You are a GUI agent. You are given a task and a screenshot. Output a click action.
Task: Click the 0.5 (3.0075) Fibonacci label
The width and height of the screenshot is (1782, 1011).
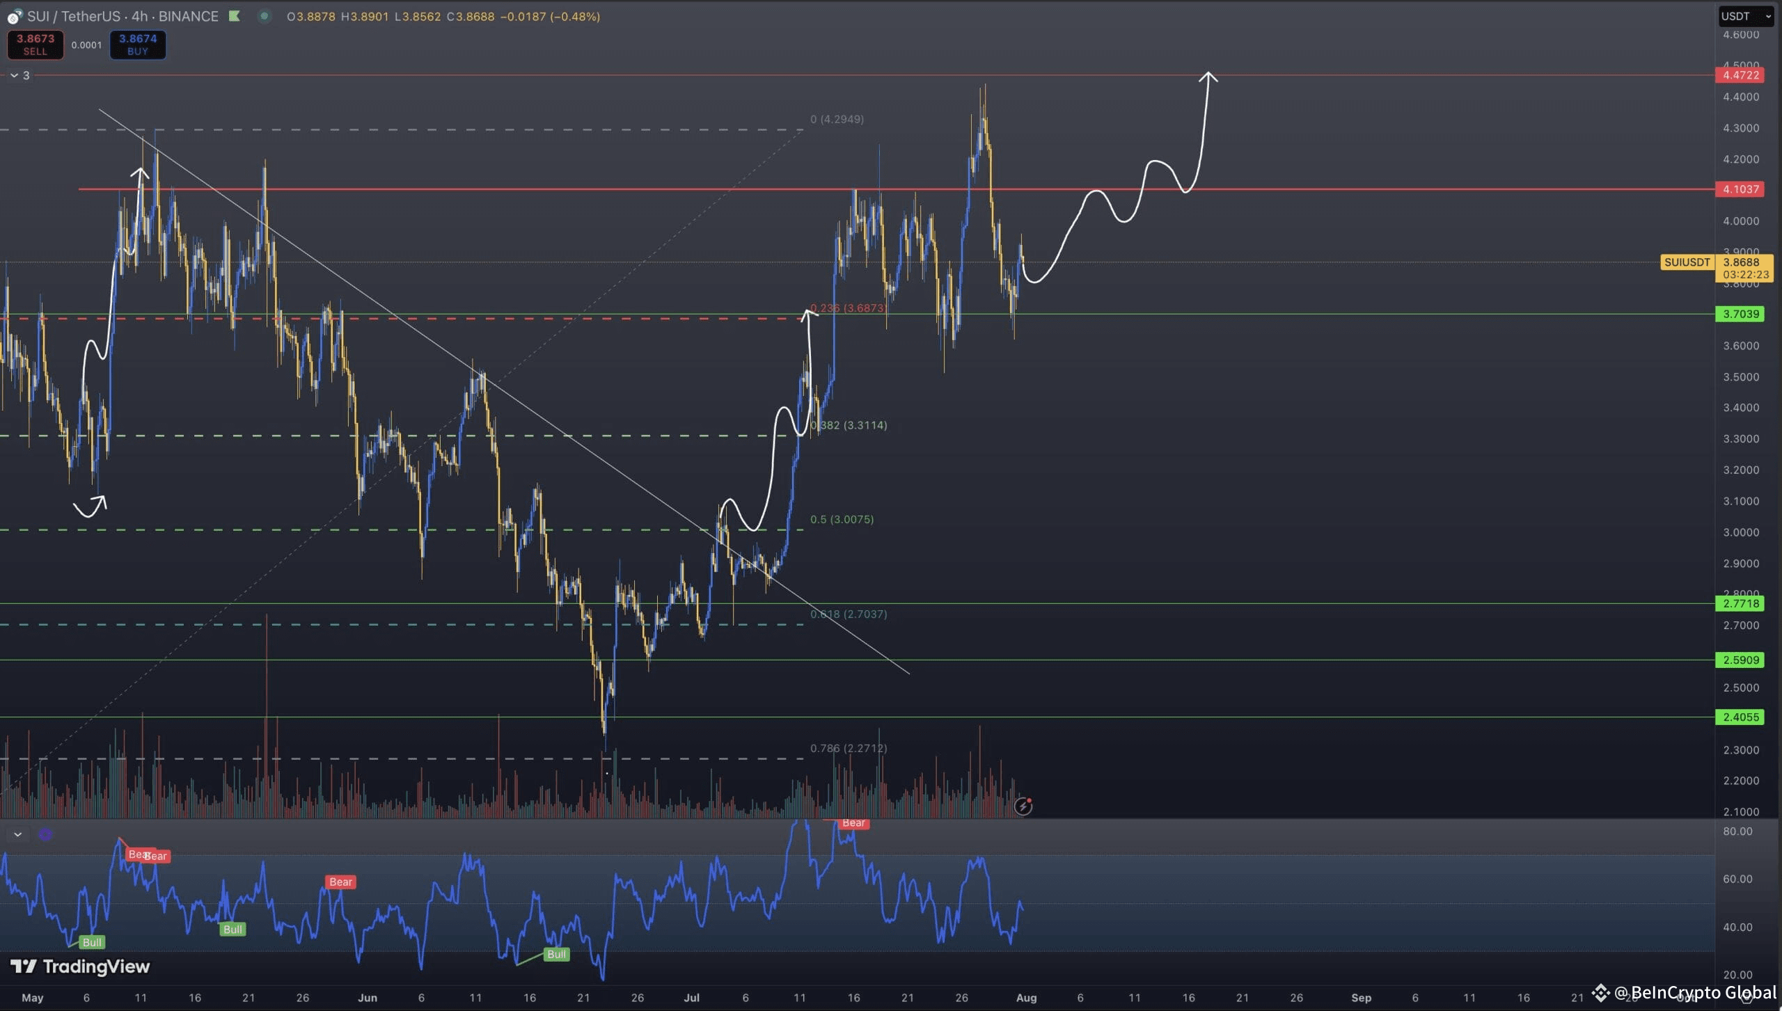click(842, 519)
